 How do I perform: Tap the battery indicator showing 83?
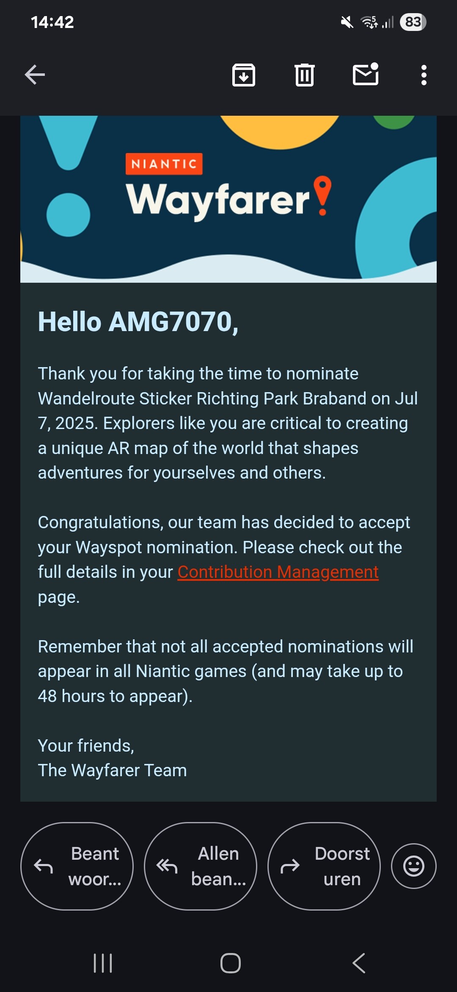point(413,22)
